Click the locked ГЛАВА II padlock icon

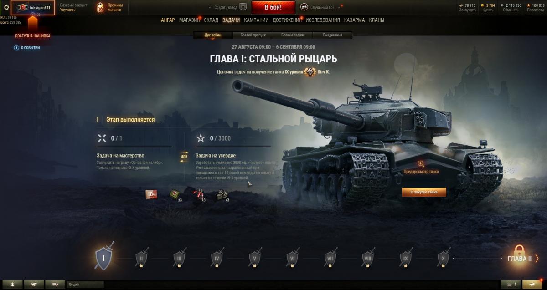[519, 250]
